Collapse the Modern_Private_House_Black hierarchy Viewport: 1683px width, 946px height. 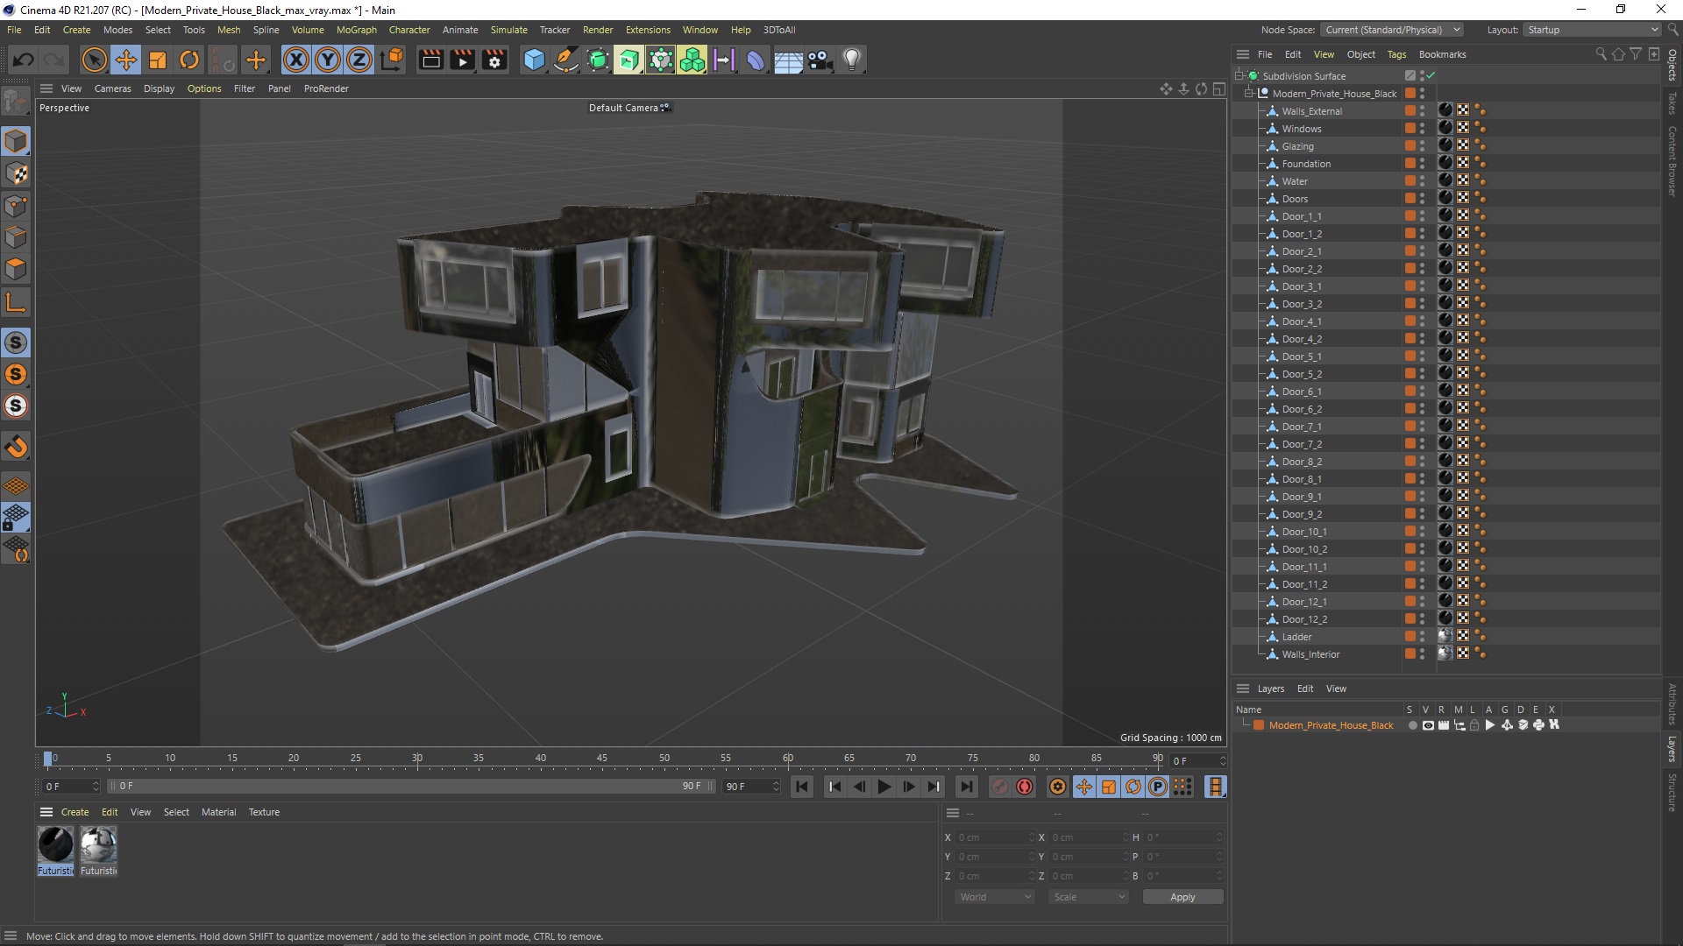click(1249, 94)
